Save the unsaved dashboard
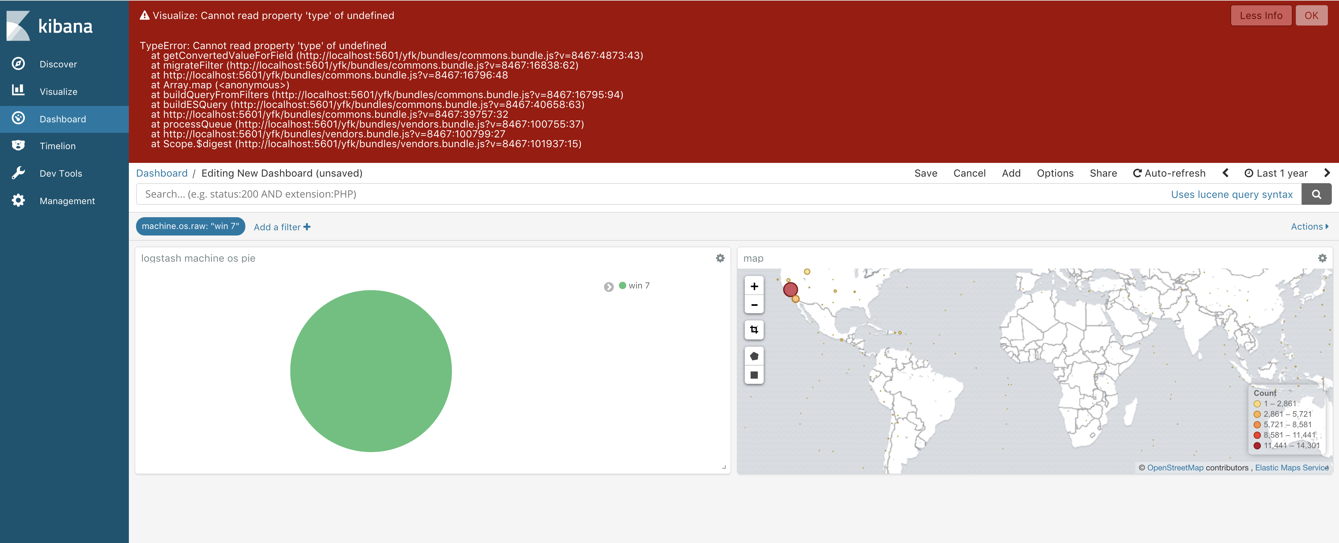 [926, 173]
